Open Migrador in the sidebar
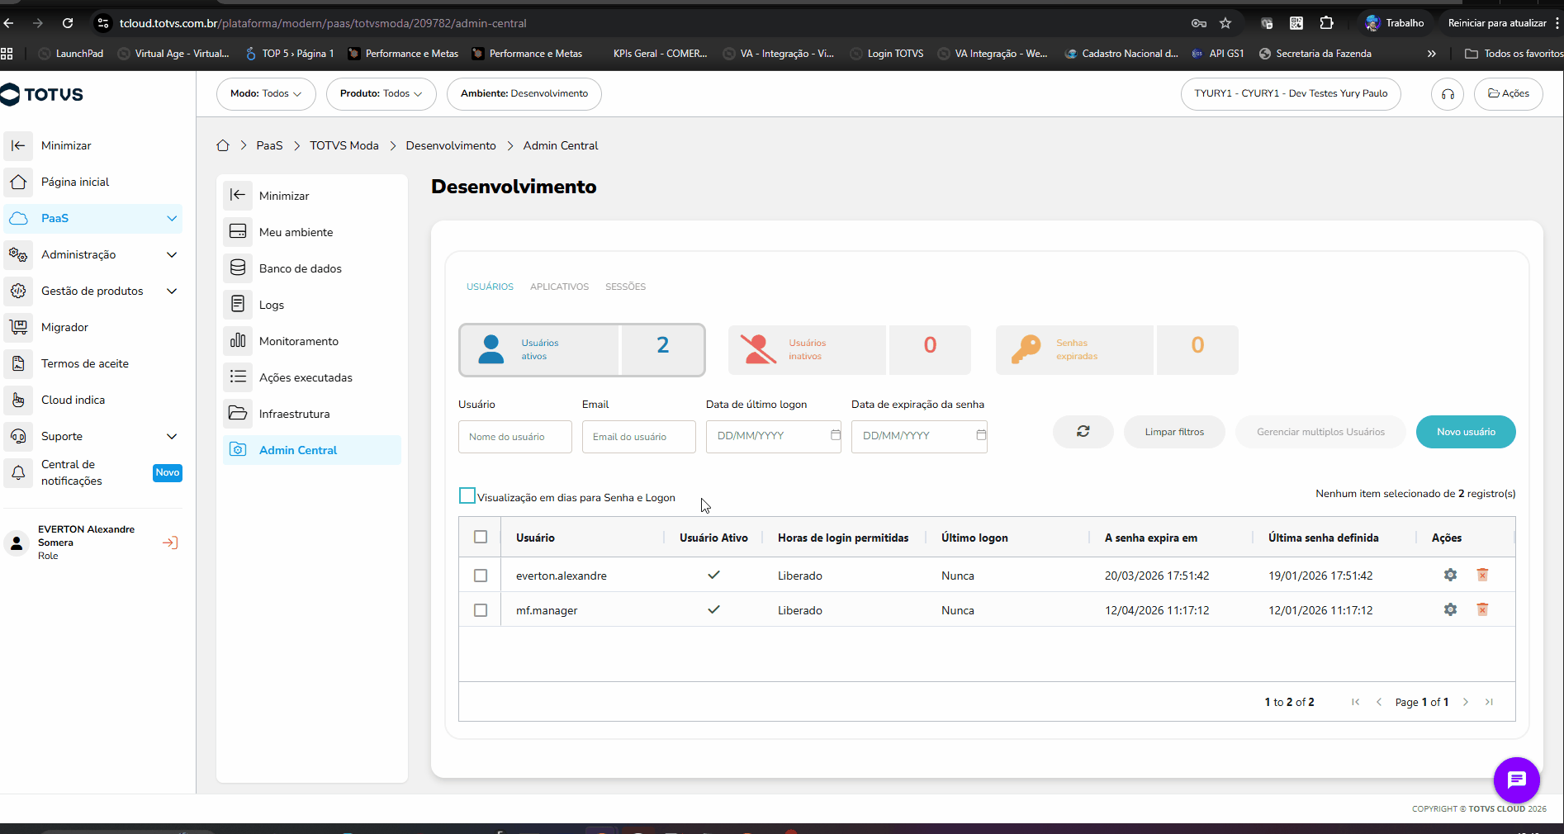The width and height of the screenshot is (1564, 834). 92,327
